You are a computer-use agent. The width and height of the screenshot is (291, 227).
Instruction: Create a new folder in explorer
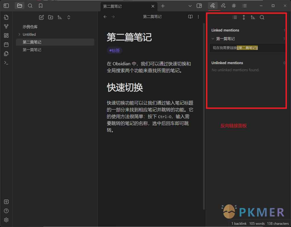click(x=51, y=17)
